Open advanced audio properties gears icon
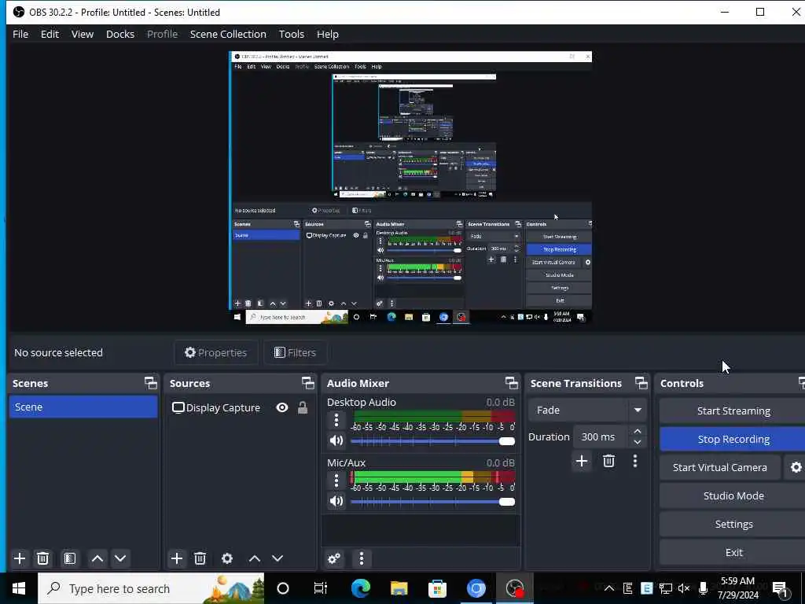This screenshot has height=604, width=805. click(334, 558)
